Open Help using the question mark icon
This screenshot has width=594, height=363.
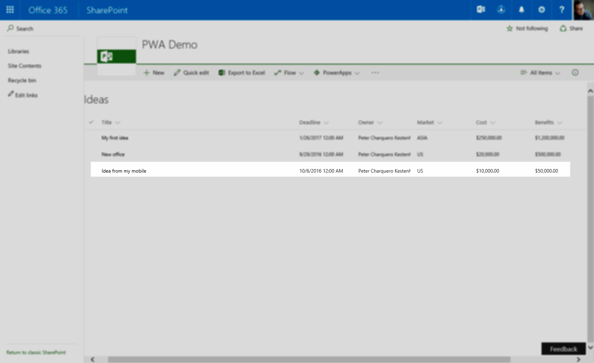[562, 10]
